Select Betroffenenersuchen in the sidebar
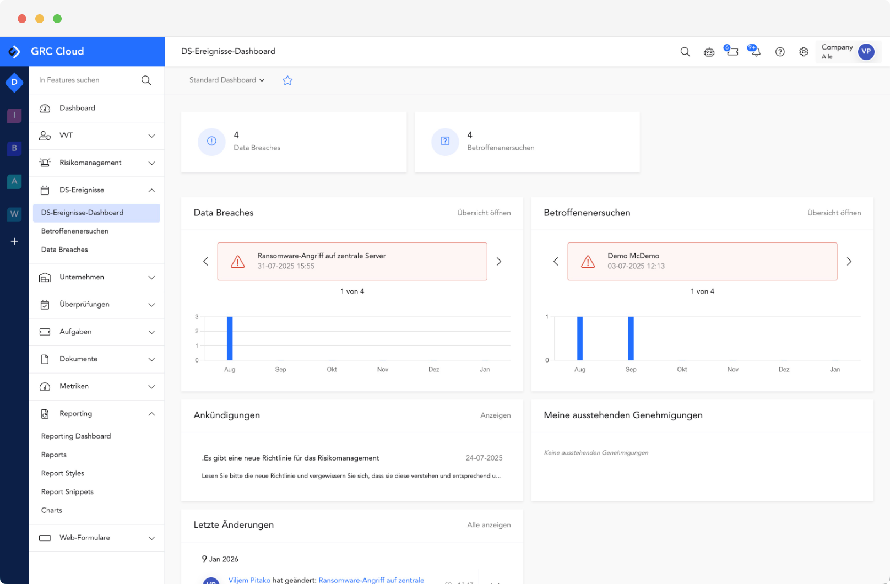This screenshot has height=584, width=890. (74, 231)
